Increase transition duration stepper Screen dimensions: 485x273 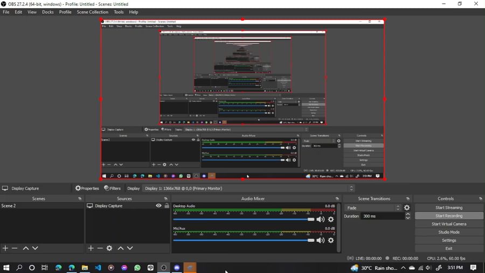click(x=408, y=214)
